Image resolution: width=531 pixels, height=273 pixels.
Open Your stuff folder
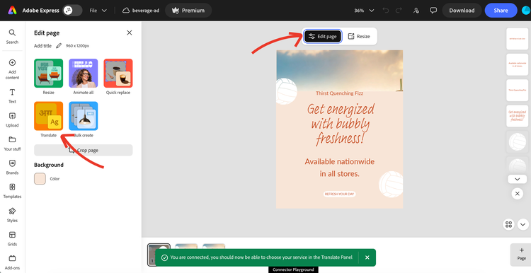click(x=12, y=144)
